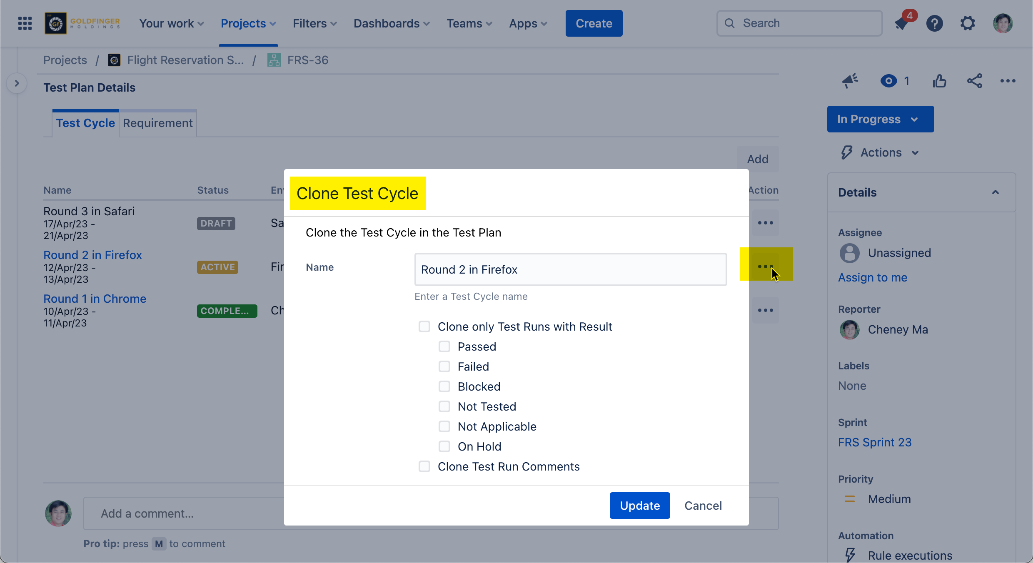
Task: Click the Assign to me link
Action: coord(873,277)
